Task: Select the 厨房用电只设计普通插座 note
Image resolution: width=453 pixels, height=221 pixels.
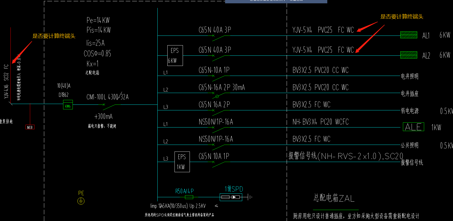Action: point(356,216)
